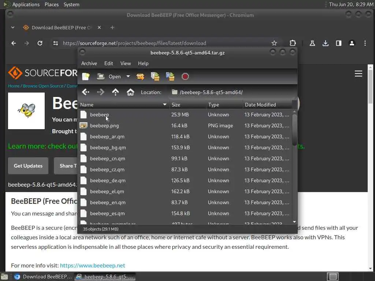Select the beebeep executable file row

click(185, 115)
